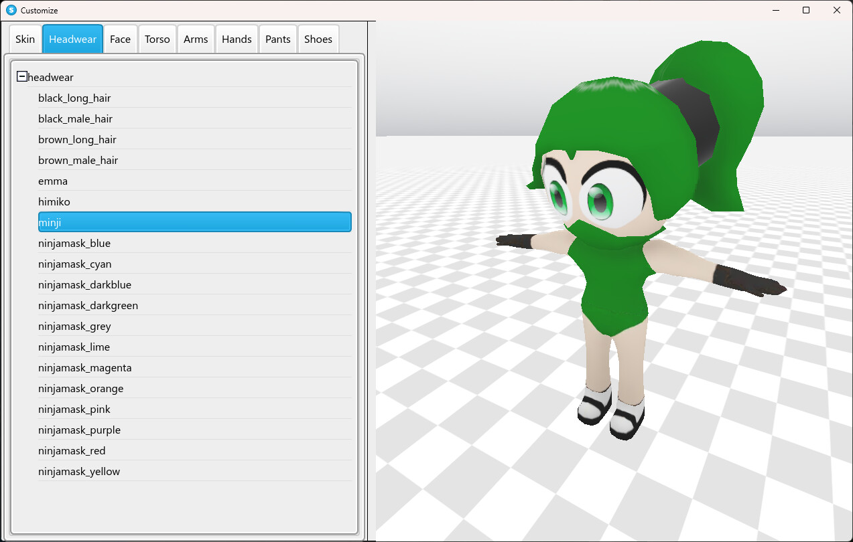The width and height of the screenshot is (853, 542).
Task: Collapse the headwear tree node
Action: point(23,76)
